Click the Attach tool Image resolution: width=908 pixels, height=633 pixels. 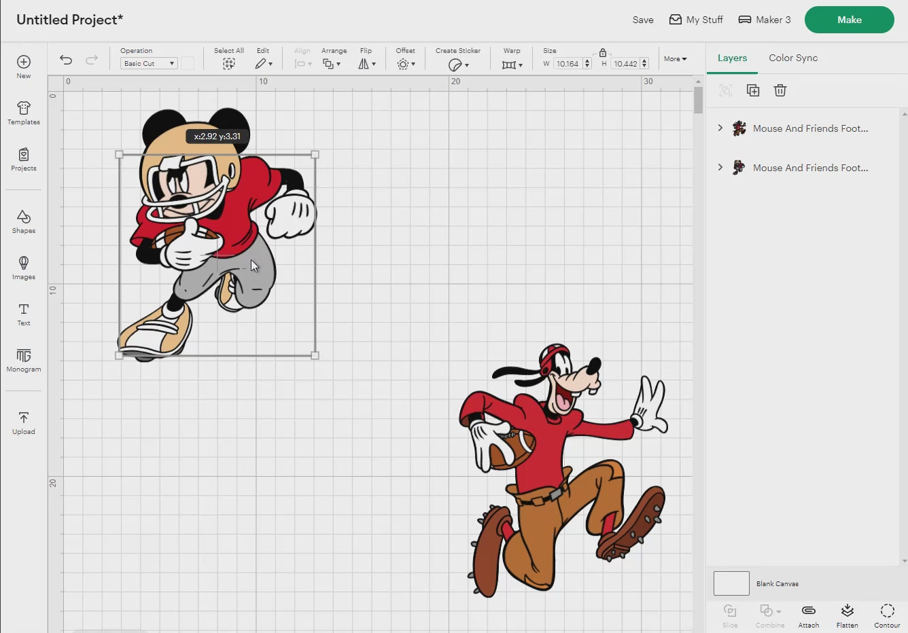809,615
